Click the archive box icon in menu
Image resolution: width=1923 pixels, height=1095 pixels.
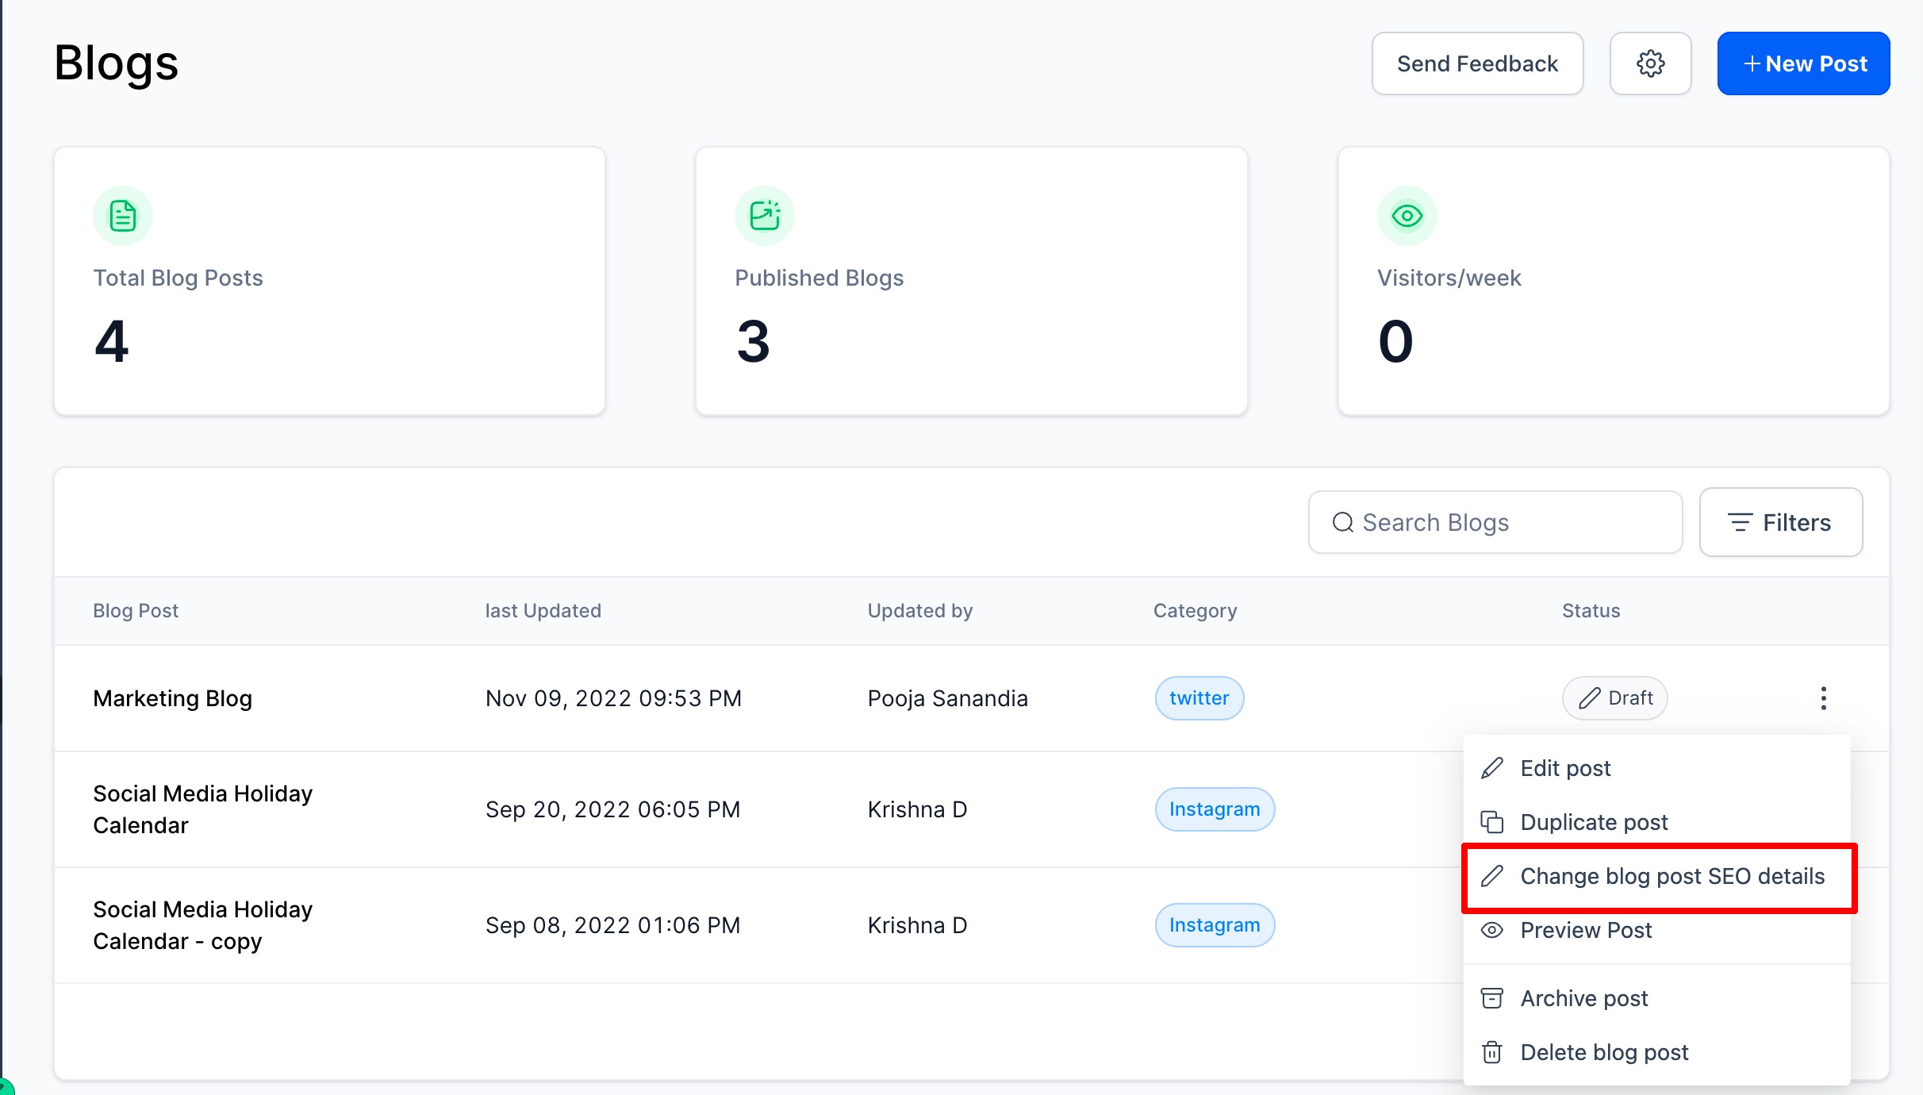[x=1491, y=998]
